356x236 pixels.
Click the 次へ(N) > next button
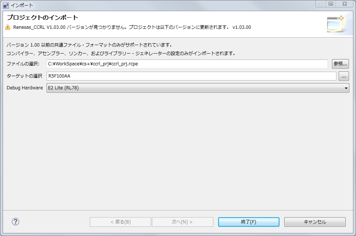[x=182, y=222]
